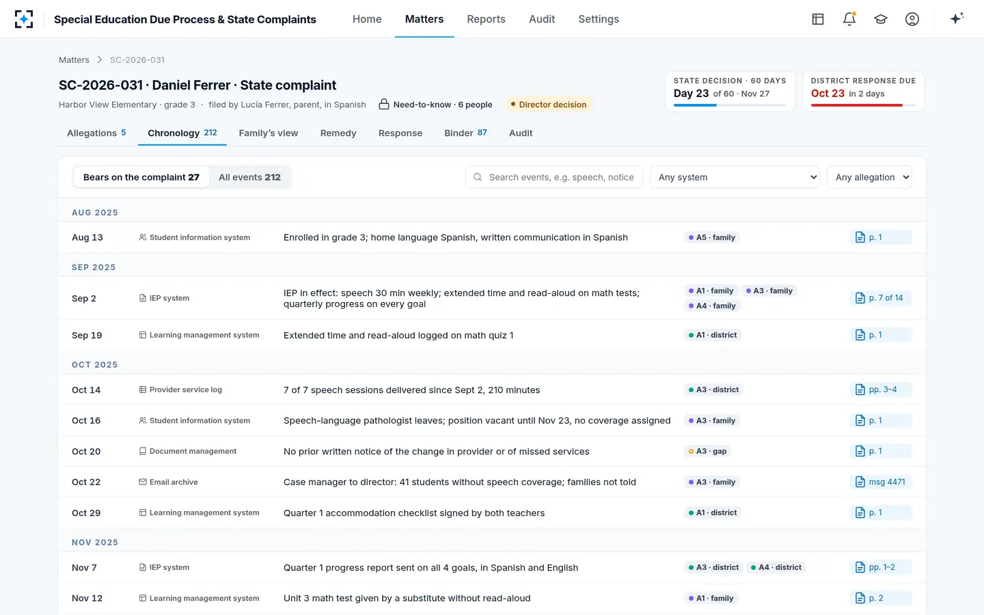Open the document icon for pp. 3–4

(x=860, y=389)
